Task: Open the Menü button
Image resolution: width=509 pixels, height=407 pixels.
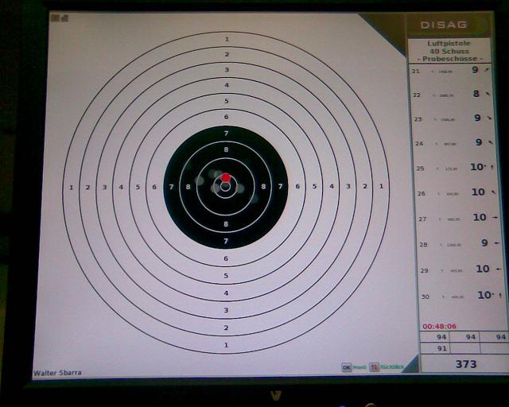Action: coord(359,367)
